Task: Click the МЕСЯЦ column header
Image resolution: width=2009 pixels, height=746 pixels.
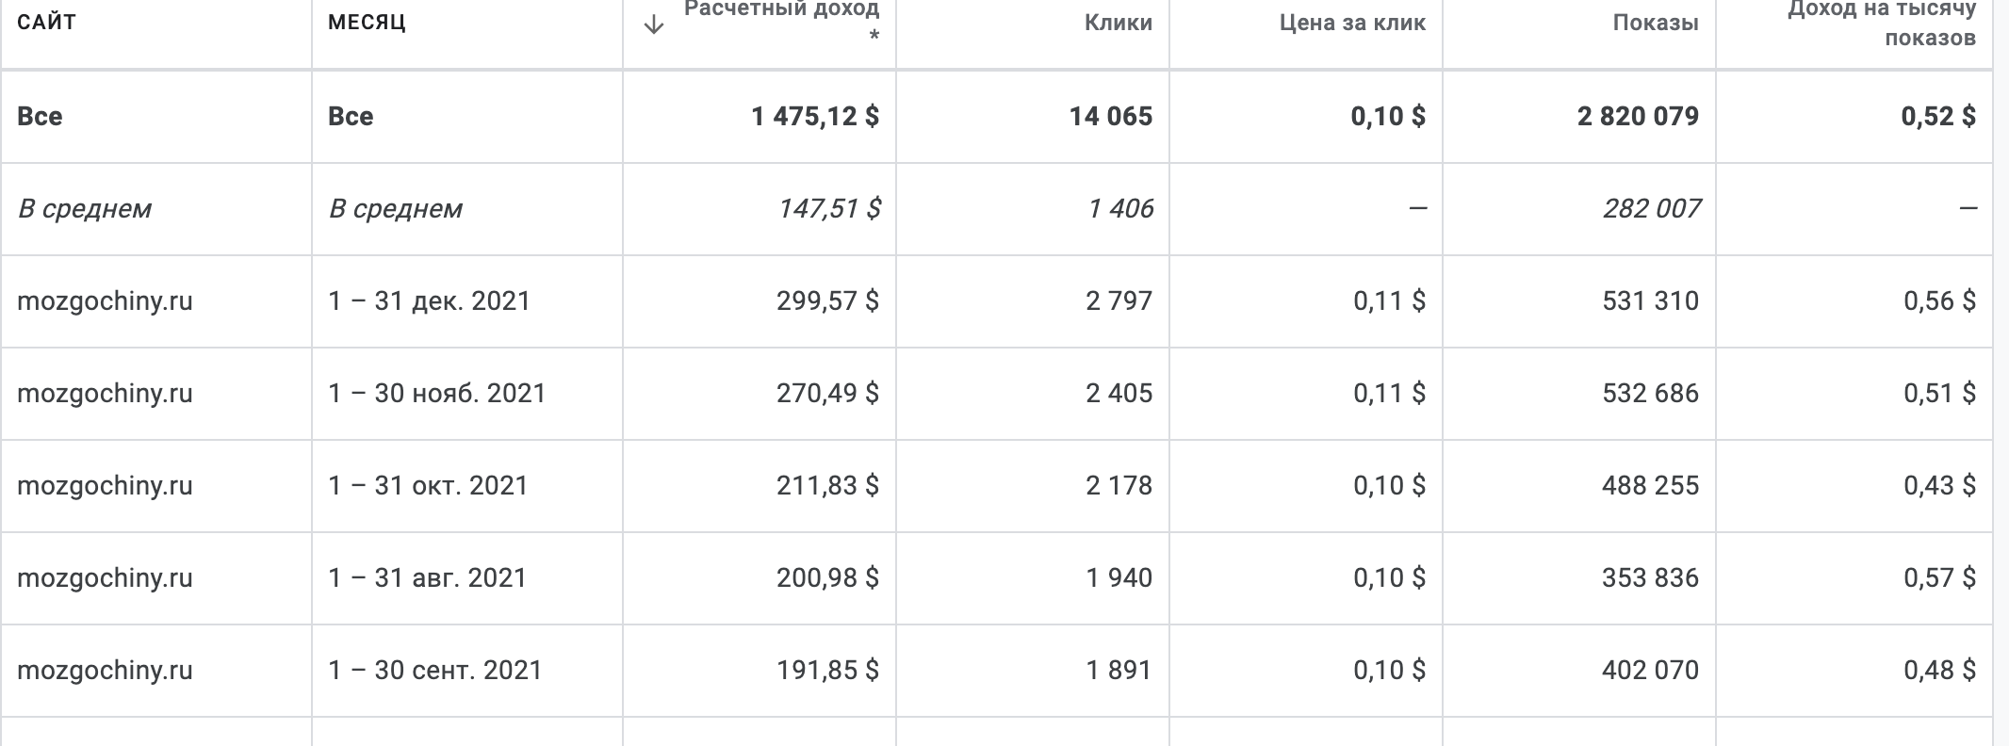Action: pyautogui.click(x=367, y=23)
